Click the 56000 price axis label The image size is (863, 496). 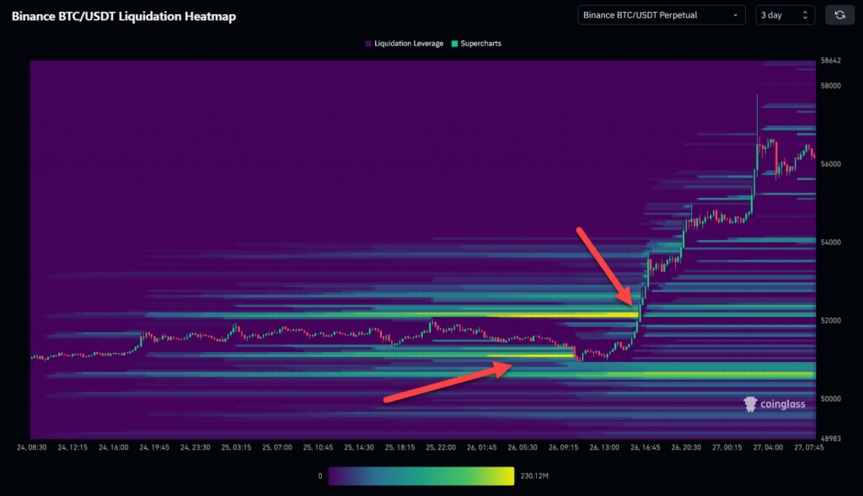830,164
